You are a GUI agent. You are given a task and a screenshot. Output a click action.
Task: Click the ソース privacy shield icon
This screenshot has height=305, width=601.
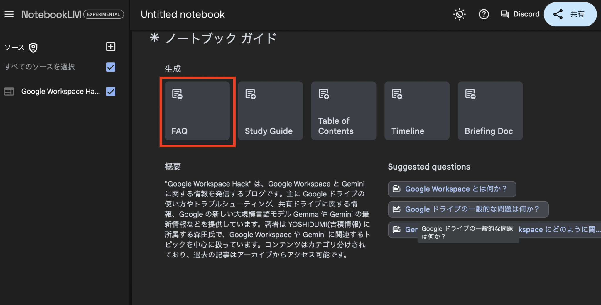[x=33, y=47]
